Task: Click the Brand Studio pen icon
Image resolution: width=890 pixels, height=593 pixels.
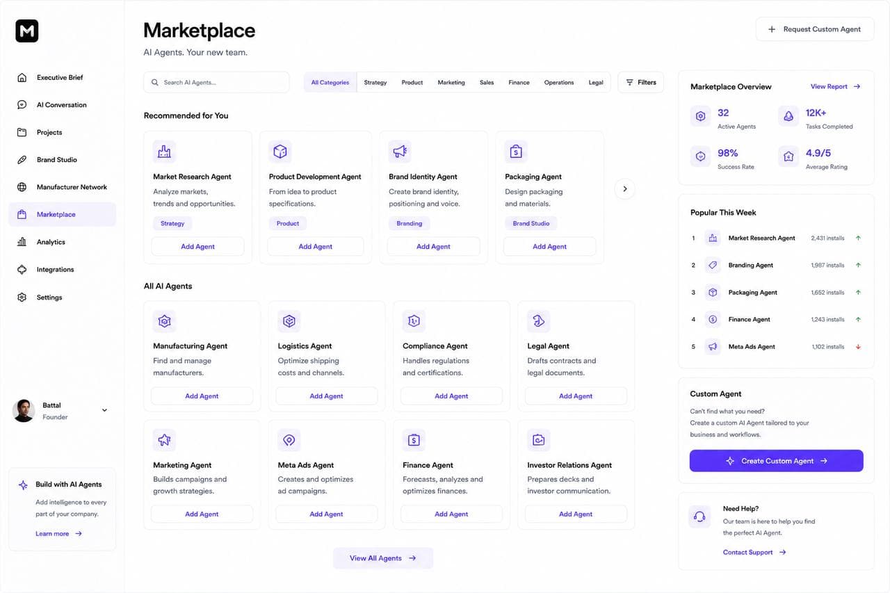Action: coord(22,160)
